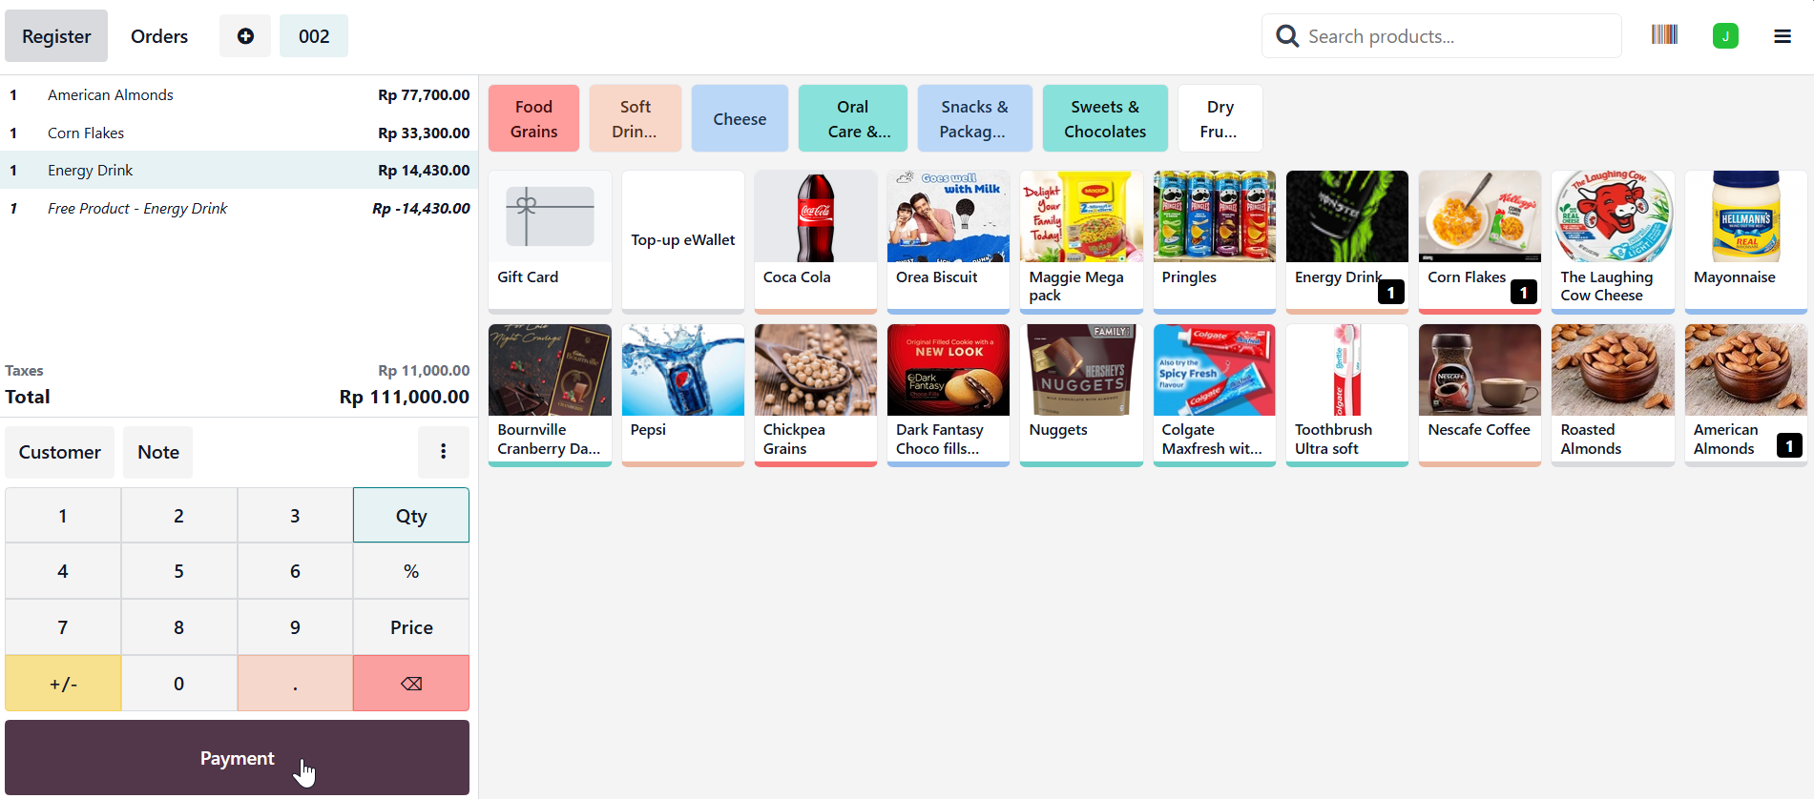Select Corn Flakes order line
Image resolution: width=1814 pixels, height=799 pixels.
(x=239, y=133)
